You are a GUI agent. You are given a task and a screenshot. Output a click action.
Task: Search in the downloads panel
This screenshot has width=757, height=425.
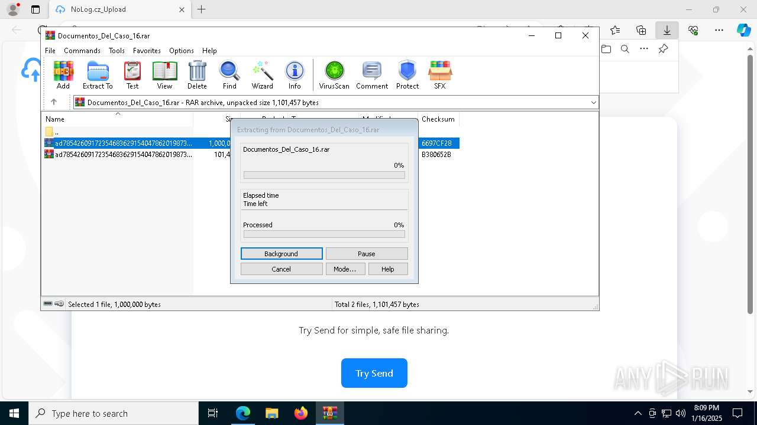625,49
